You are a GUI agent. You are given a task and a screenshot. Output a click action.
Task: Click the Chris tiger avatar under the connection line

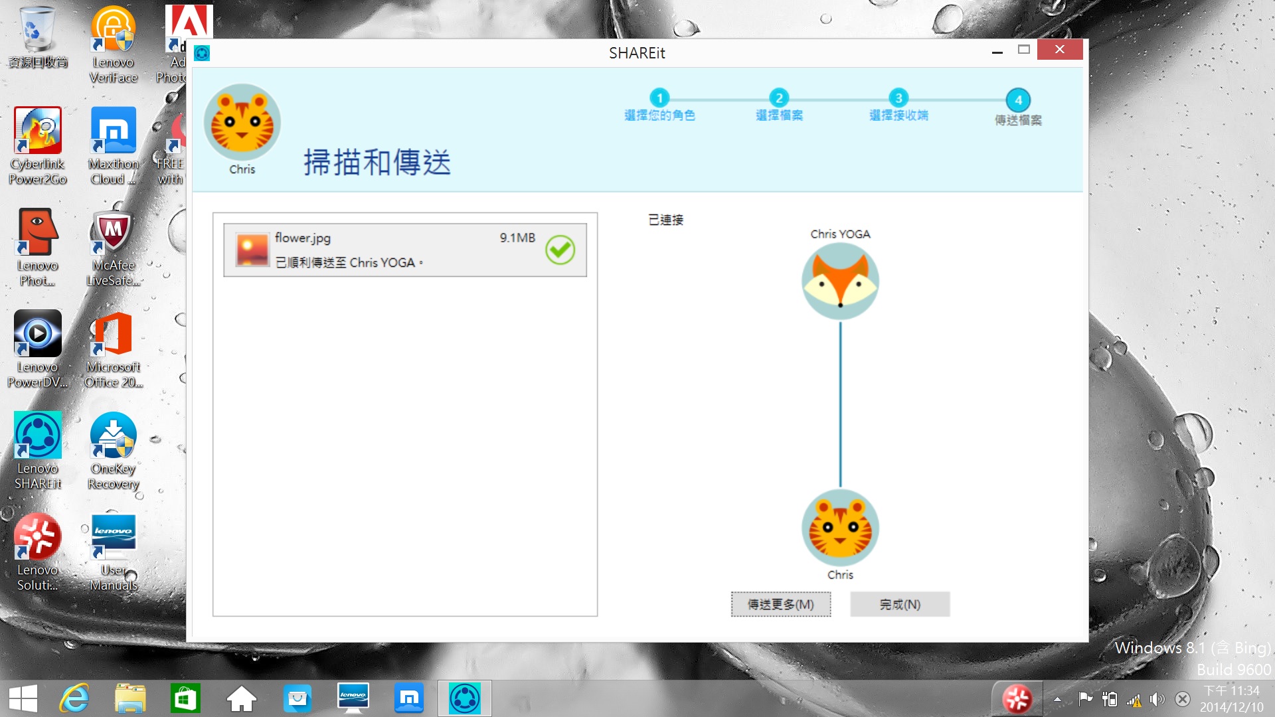[x=840, y=528]
